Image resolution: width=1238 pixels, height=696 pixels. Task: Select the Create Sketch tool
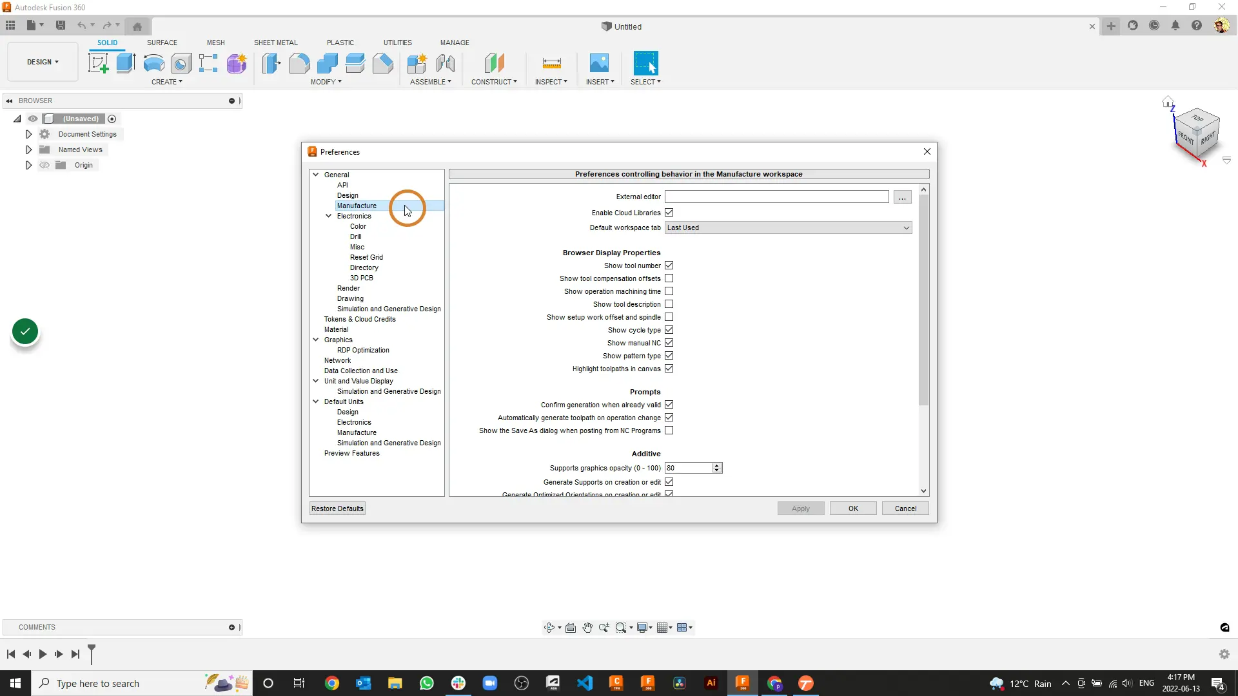98,63
